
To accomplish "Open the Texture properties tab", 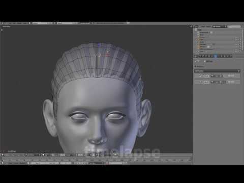I will click(x=225, y=56).
